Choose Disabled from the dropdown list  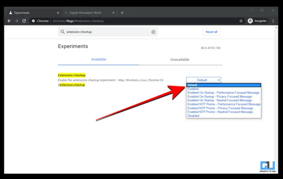pyautogui.click(x=193, y=116)
